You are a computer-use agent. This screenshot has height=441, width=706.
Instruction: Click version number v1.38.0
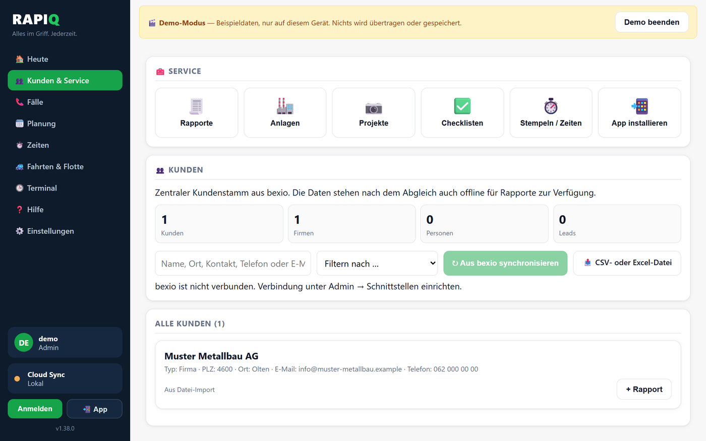(x=65, y=428)
